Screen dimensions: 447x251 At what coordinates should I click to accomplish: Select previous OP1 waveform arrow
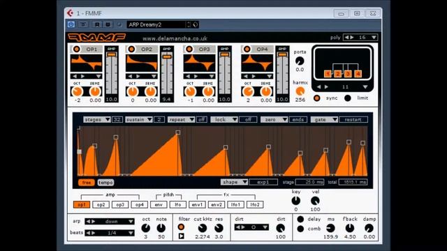point(75,76)
